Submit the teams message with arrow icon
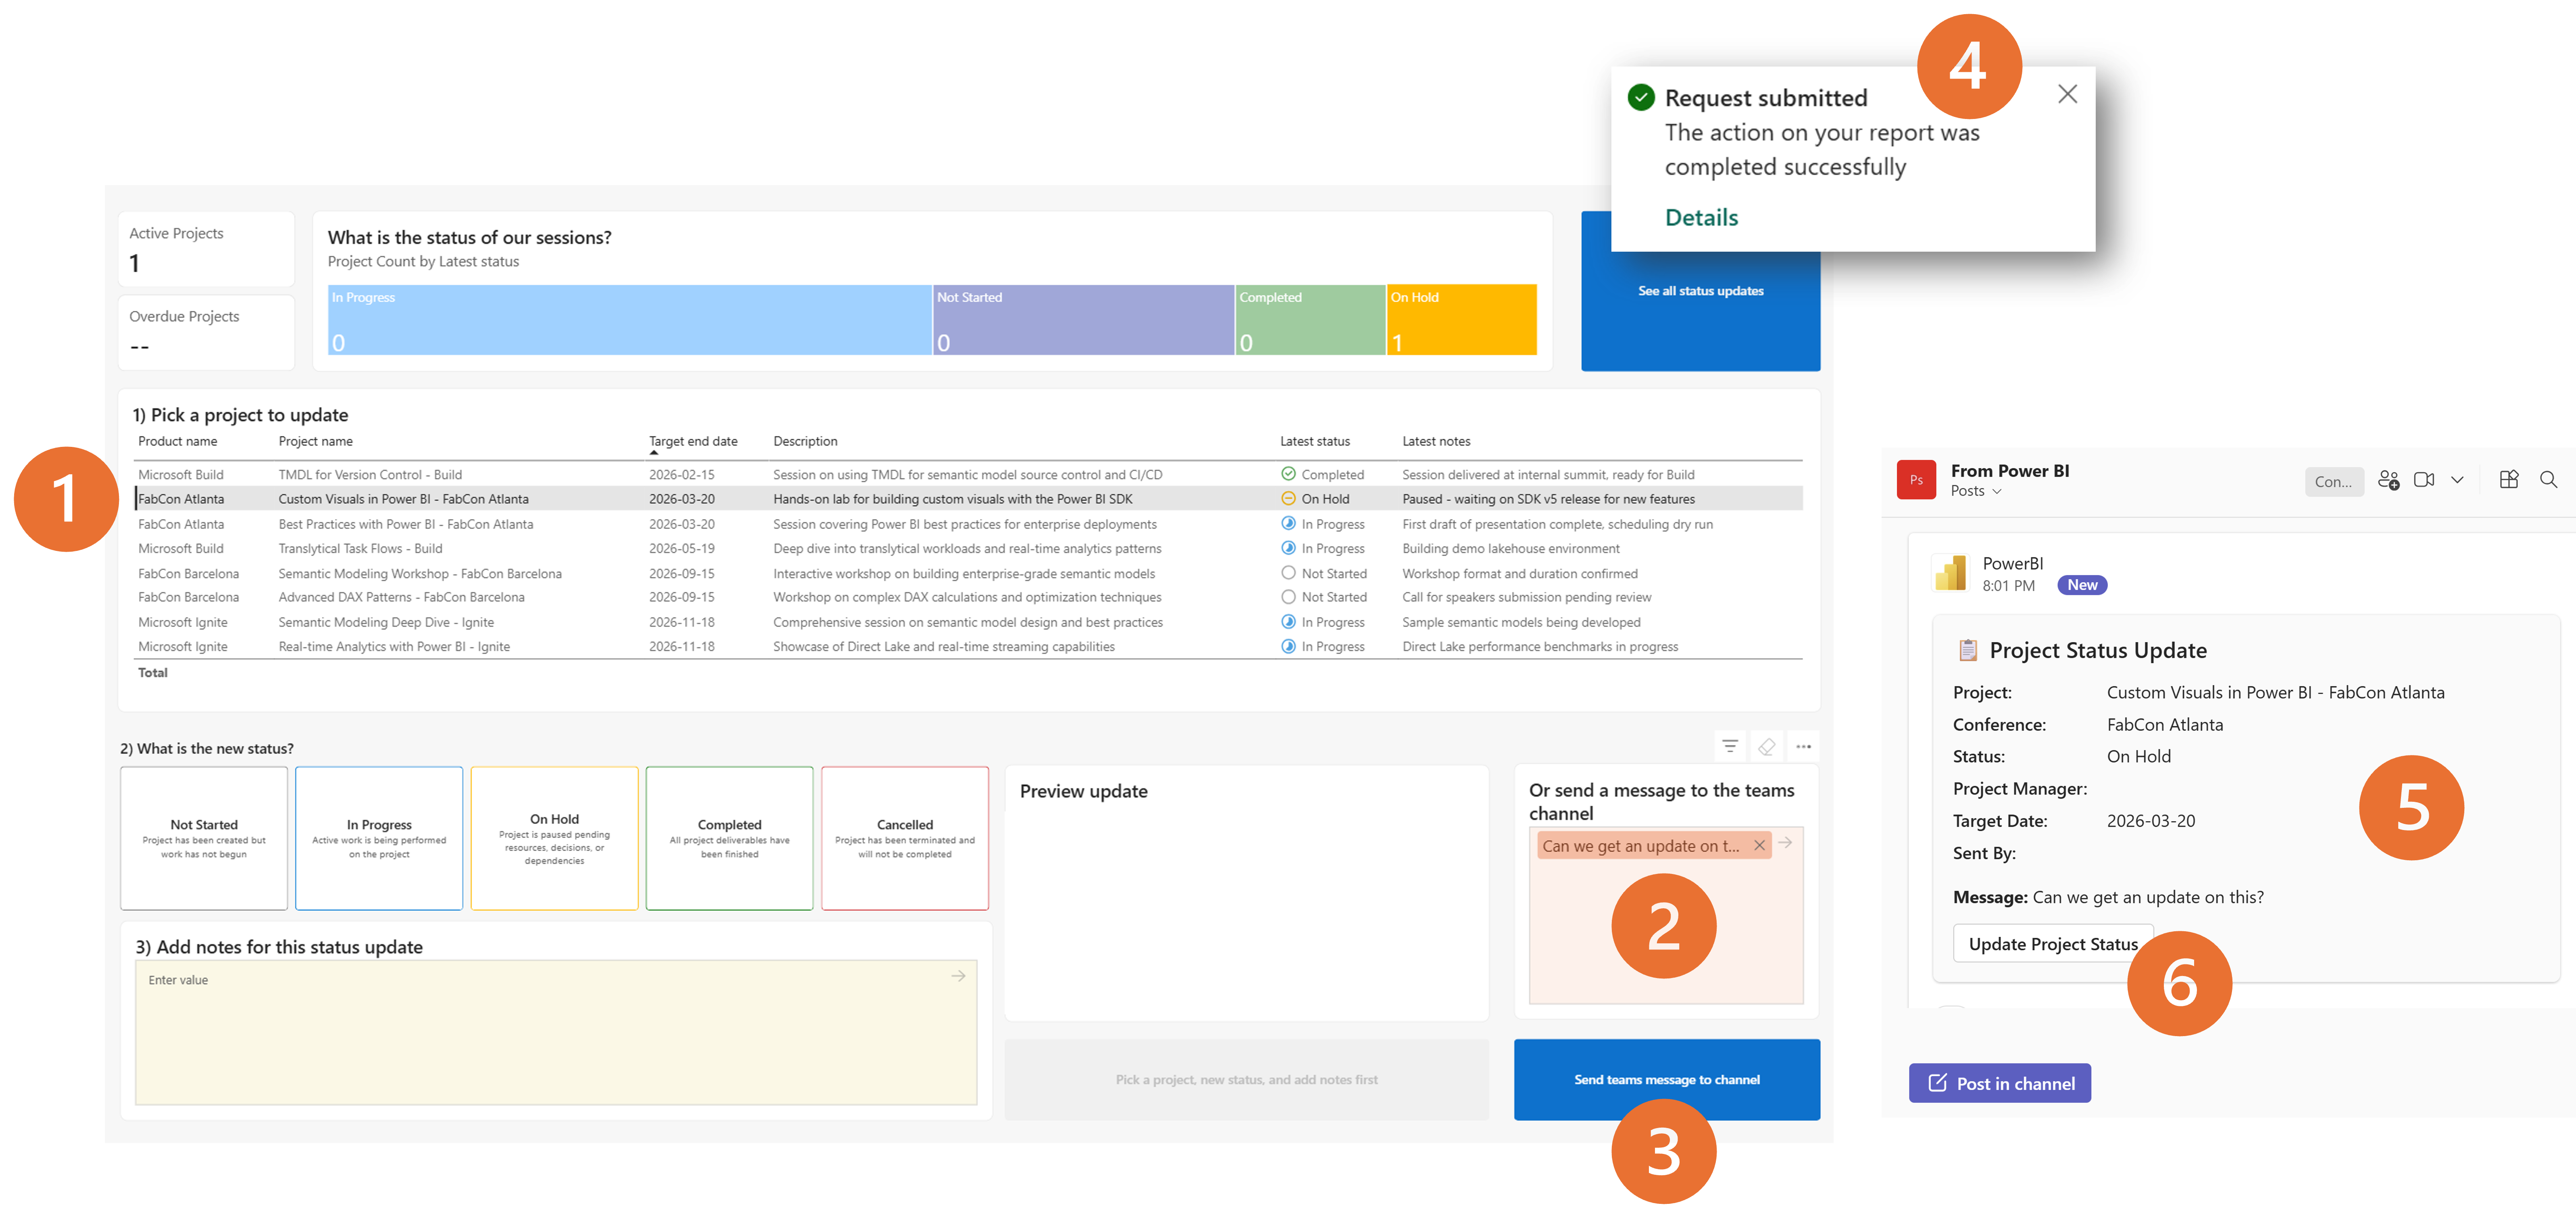Viewport: 2576px width, 1218px height. click(x=1785, y=843)
